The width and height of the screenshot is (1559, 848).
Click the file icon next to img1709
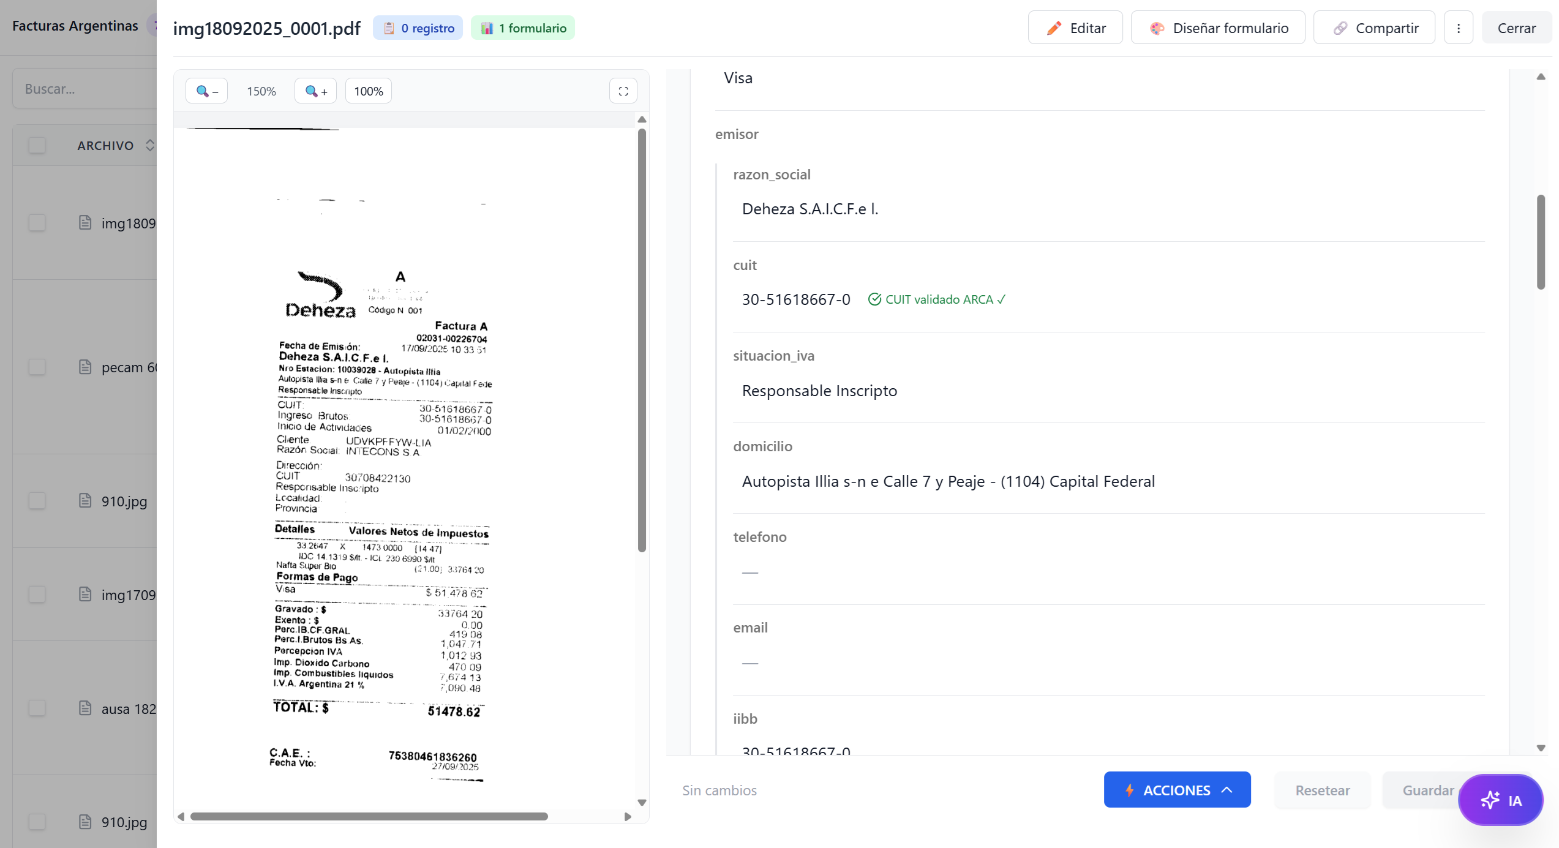[x=85, y=595]
